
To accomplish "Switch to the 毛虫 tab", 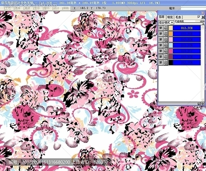I will click(178, 17).
